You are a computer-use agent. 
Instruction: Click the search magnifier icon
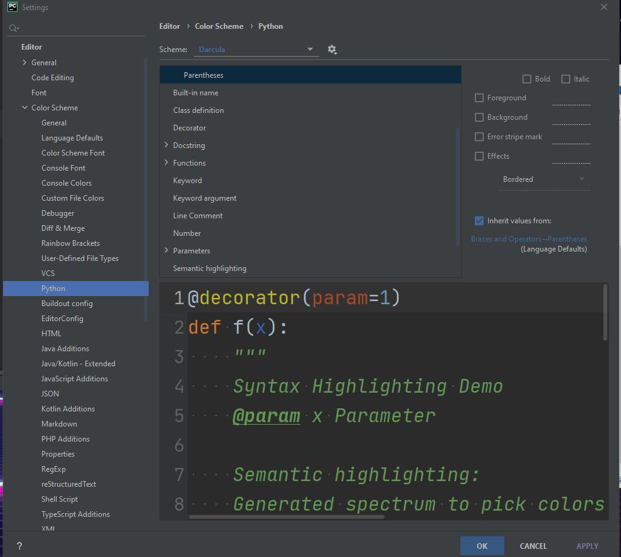click(14, 28)
